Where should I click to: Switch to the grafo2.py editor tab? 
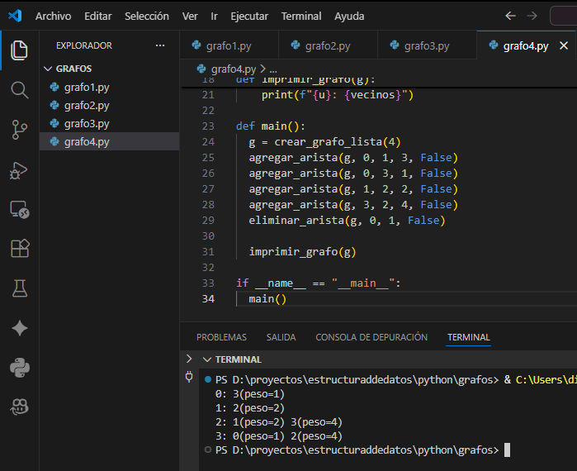[x=328, y=46]
